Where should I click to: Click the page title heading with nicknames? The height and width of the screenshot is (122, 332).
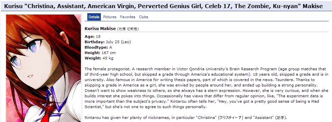(x=163, y=6)
